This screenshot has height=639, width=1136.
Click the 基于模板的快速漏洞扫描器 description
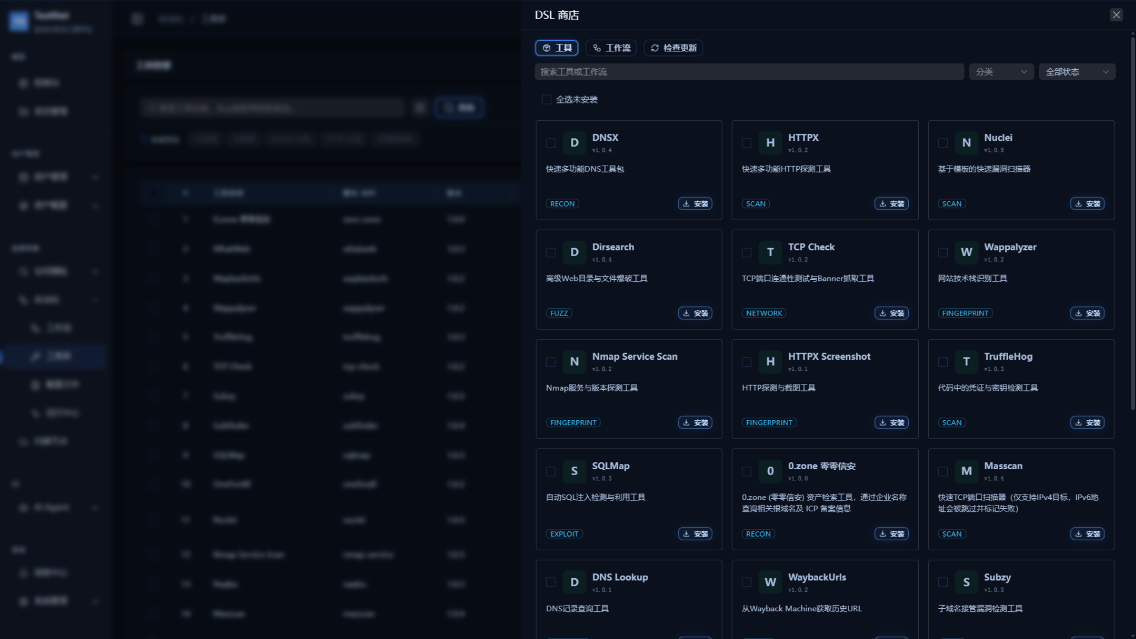(984, 169)
